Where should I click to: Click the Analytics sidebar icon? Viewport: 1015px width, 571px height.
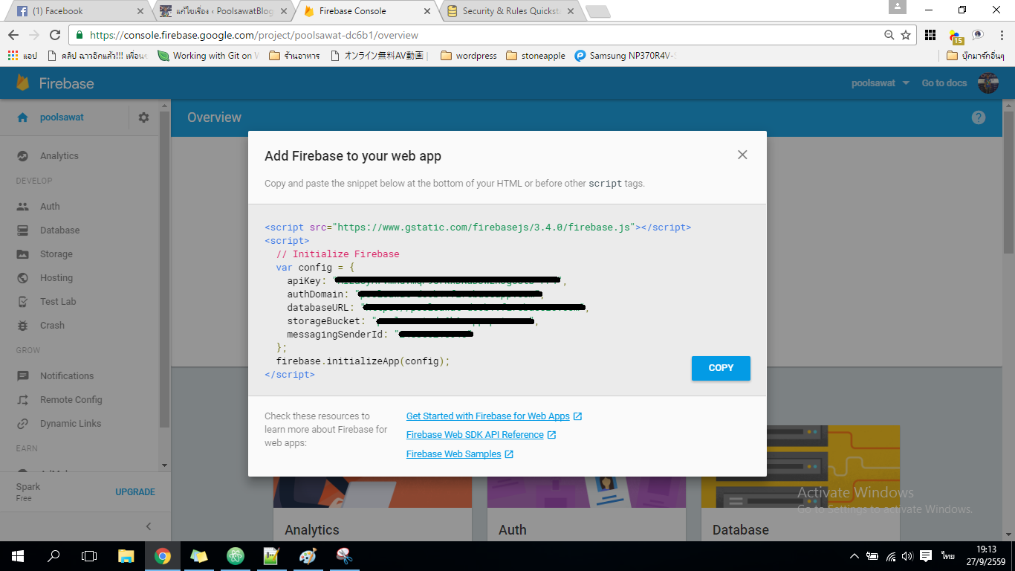pyautogui.click(x=23, y=156)
